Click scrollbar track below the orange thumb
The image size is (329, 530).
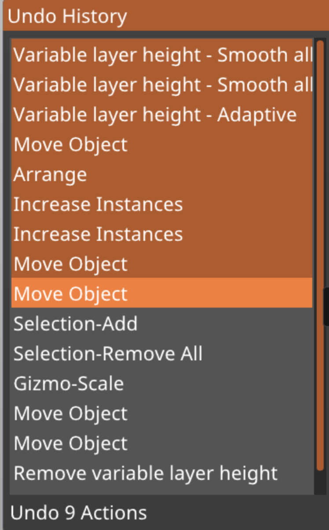(320, 483)
